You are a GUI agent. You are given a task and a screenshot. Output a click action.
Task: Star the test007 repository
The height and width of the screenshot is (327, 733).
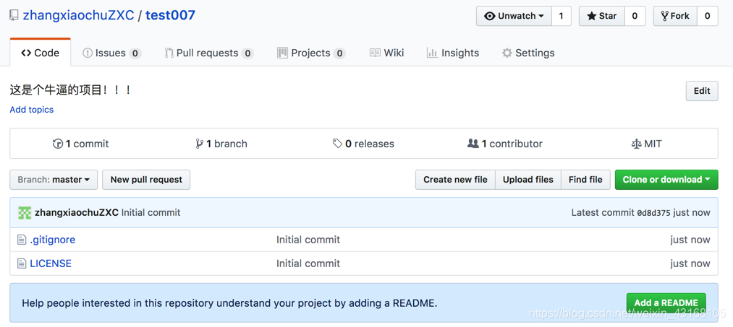coord(601,16)
